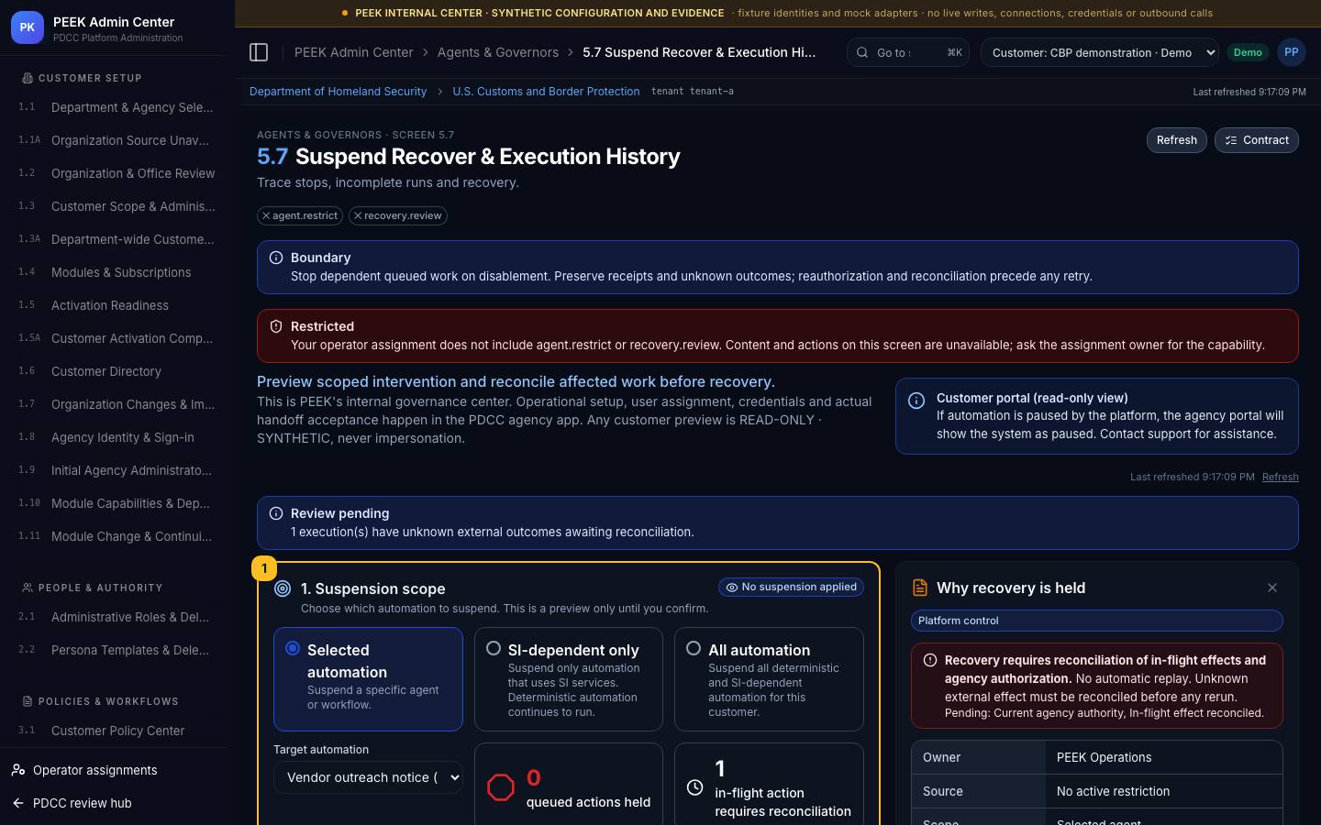
Task: Click the PEEK Admin Center breadcrumb
Action: pyautogui.click(x=354, y=52)
